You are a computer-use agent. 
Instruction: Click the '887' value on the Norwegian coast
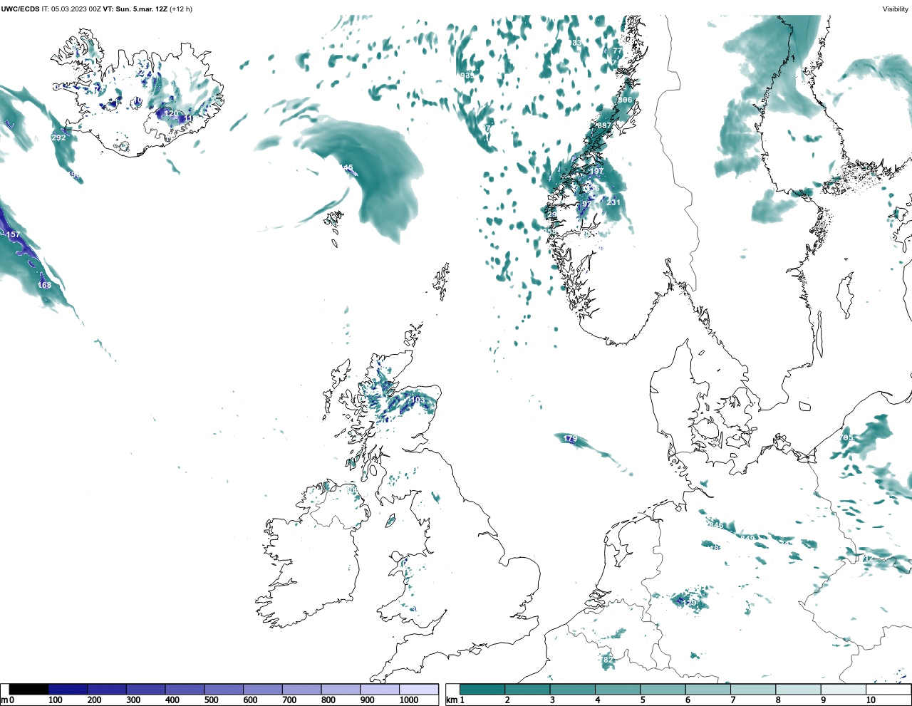pyautogui.click(x=604, y=125)
